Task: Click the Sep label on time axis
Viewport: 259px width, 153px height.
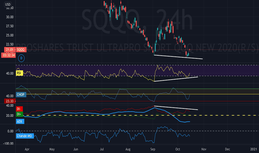Action: click(x=153, y=149)
